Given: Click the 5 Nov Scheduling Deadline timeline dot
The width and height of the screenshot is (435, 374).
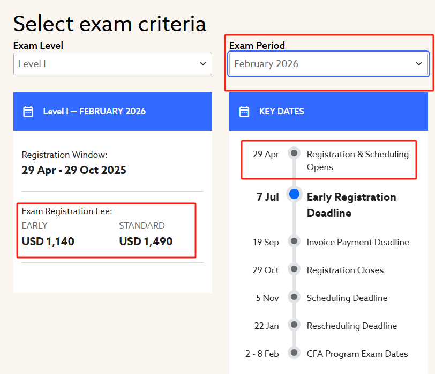Looking at the screenshot, I should point(294,297).
